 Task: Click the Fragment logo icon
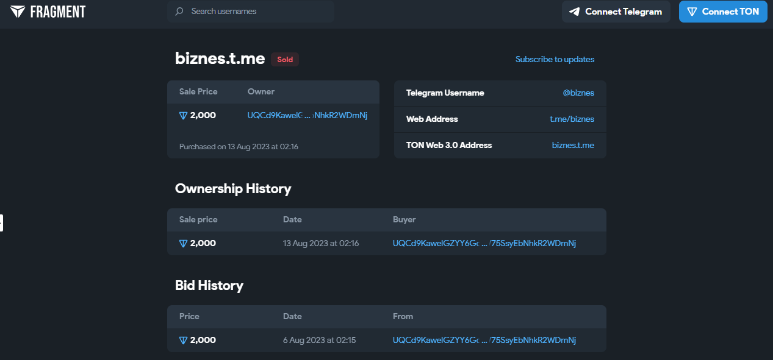[18, 12]
